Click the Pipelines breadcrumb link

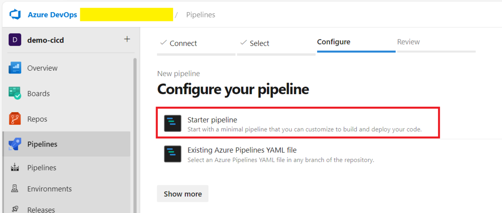pos(200,15)
